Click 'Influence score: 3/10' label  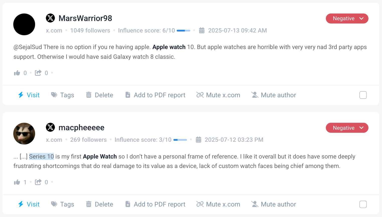(x=143, y=140)
